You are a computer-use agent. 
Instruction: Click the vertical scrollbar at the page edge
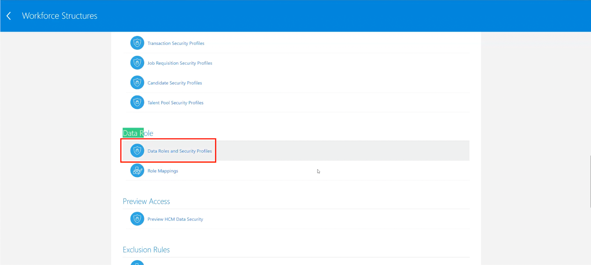[590, 181]
